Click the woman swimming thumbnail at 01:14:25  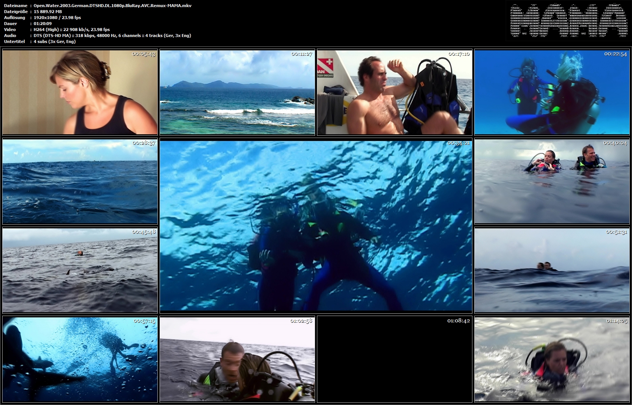click(552, 359)
